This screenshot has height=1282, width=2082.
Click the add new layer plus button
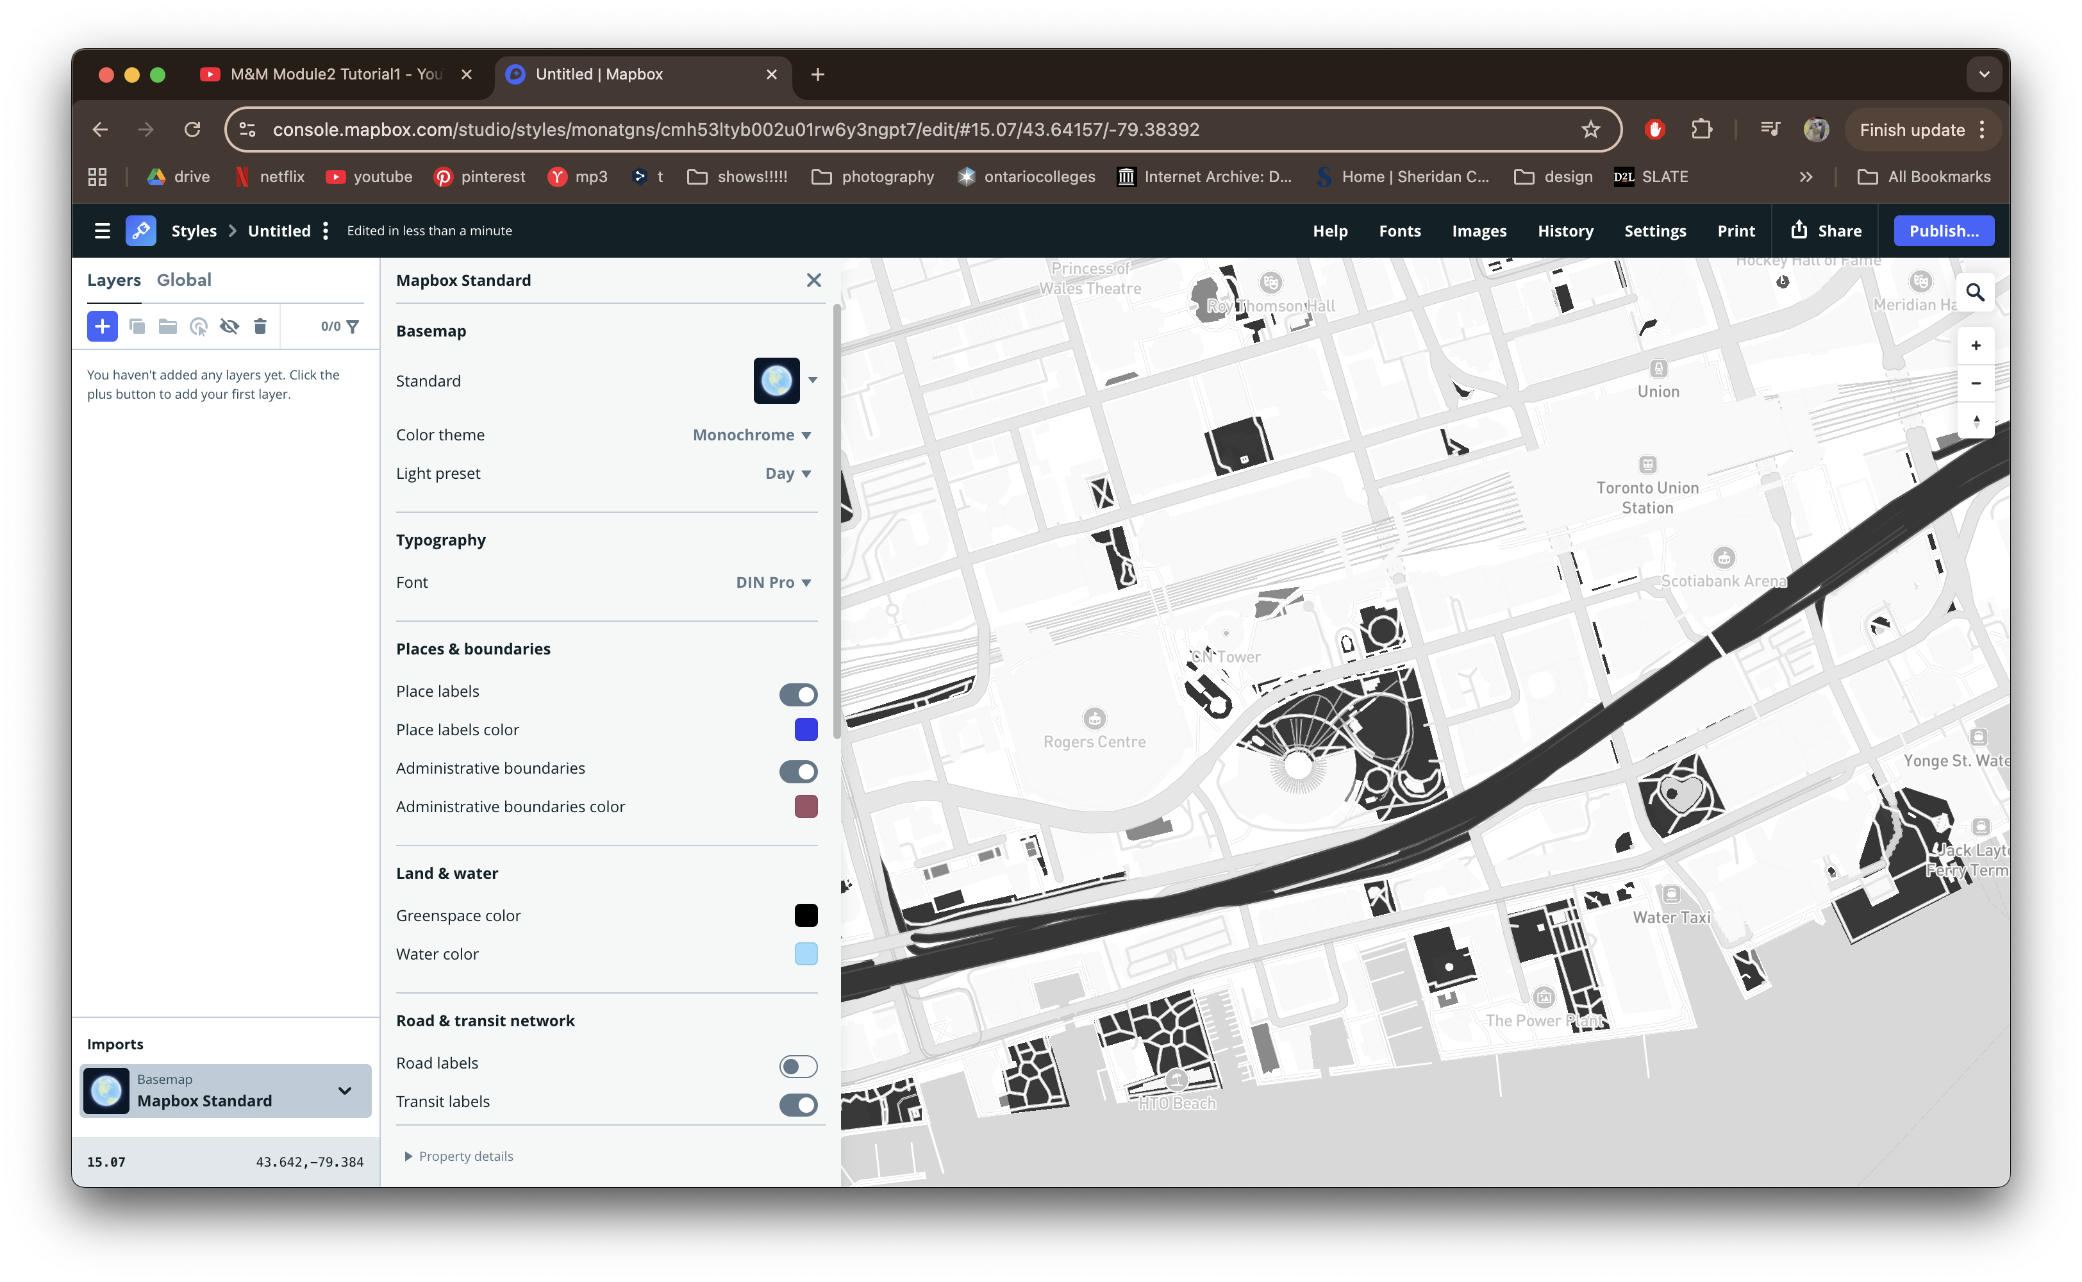coord(102,326)
